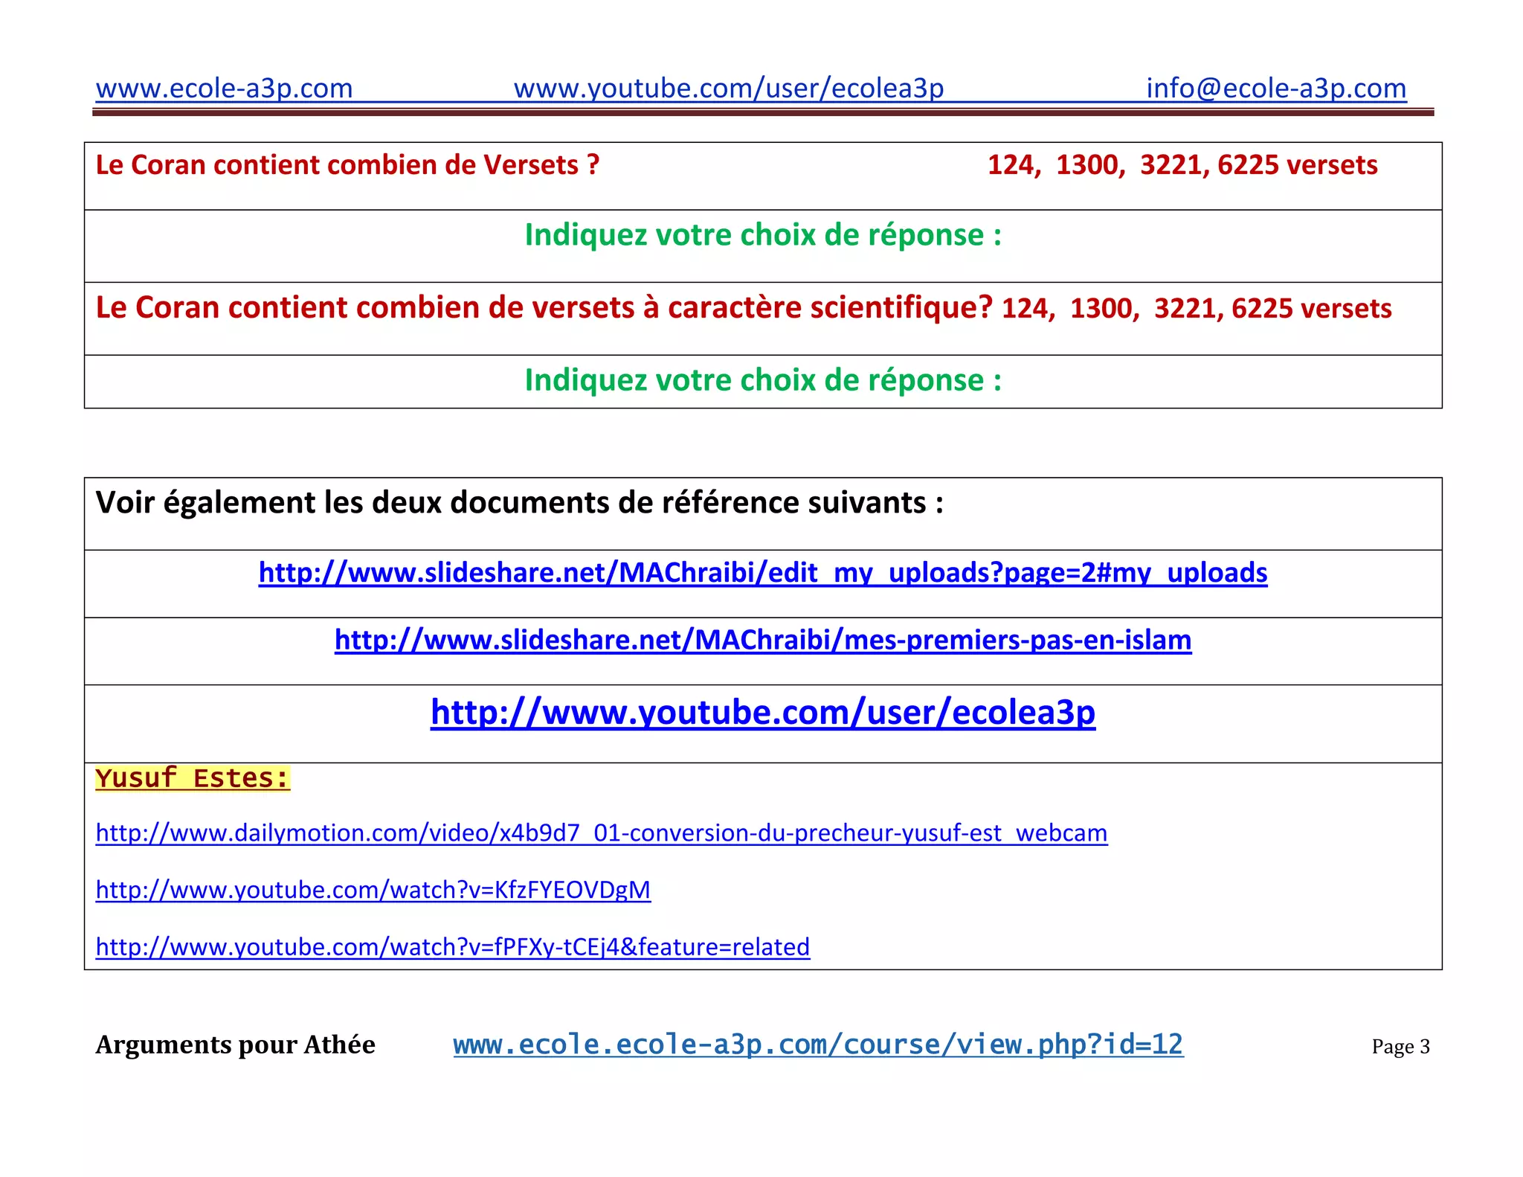Open mes-premiers-pas-en-islam slideshare link

(763, 641)
